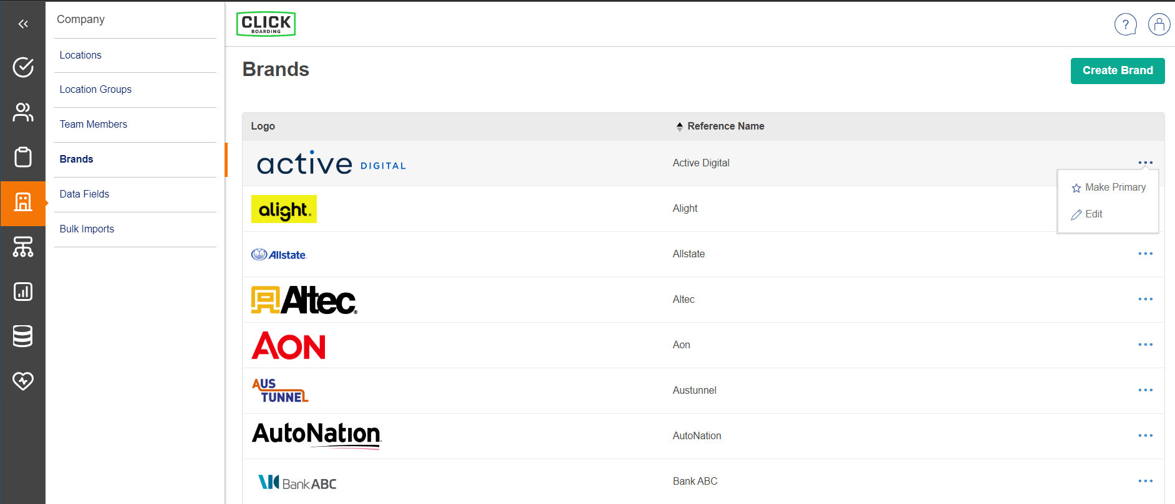The height and width of the screenshot is (504, 1175).
Task: Open the reports bar chart icon
Action: point(23,292)
